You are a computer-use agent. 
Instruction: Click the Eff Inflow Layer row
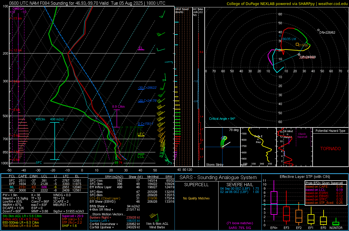pyautogui.click(x=132, y=187)
